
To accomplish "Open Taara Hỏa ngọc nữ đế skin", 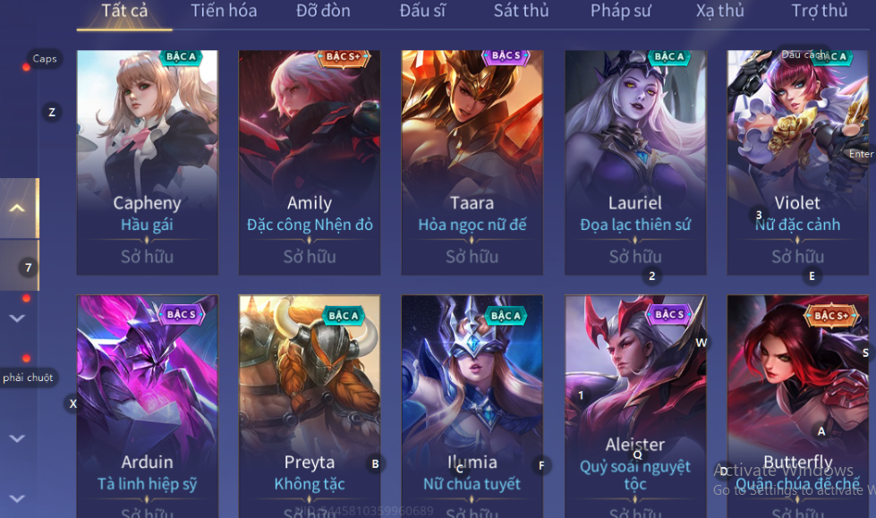I will (x=472, y=162).
